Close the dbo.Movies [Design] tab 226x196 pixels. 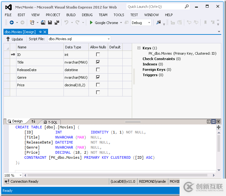(45, 32)
